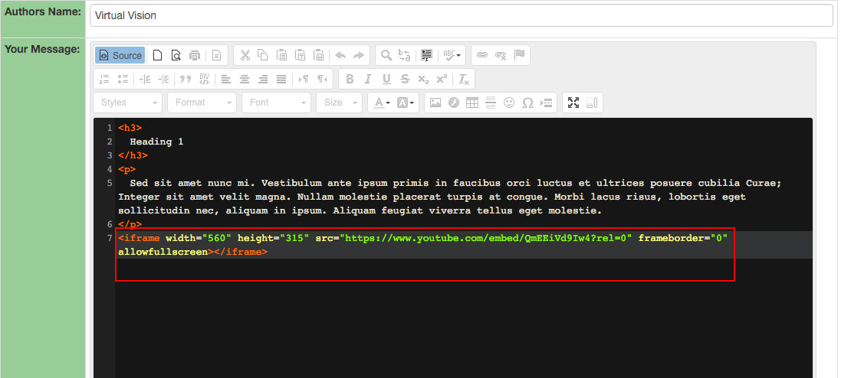
Task: Click the iframe code on line 7
Action: 422,245
